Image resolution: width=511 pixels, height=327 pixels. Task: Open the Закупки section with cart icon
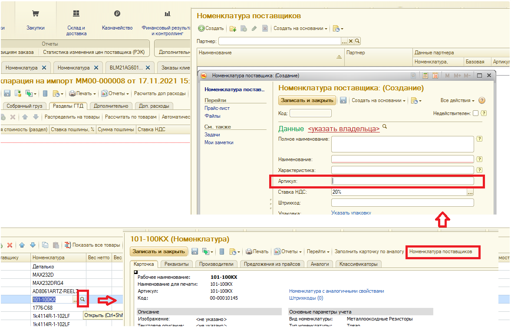point(35,14)
